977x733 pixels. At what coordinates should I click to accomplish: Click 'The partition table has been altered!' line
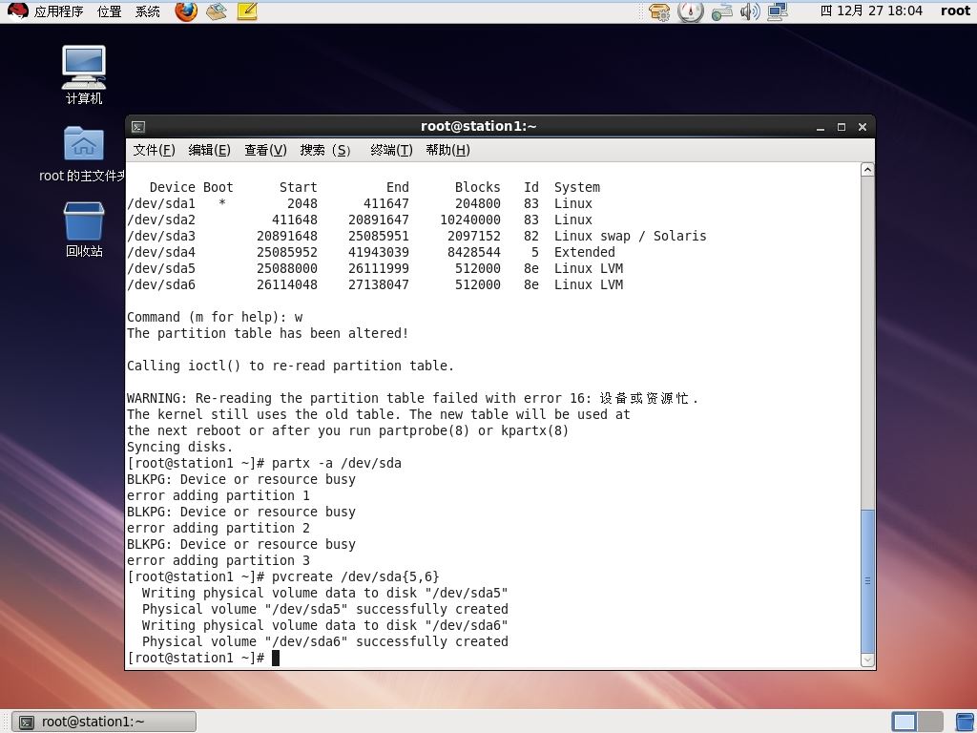[x=267, y=333]
